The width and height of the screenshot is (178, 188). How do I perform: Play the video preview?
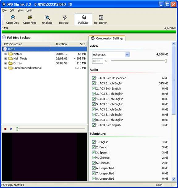pos(11,129)
